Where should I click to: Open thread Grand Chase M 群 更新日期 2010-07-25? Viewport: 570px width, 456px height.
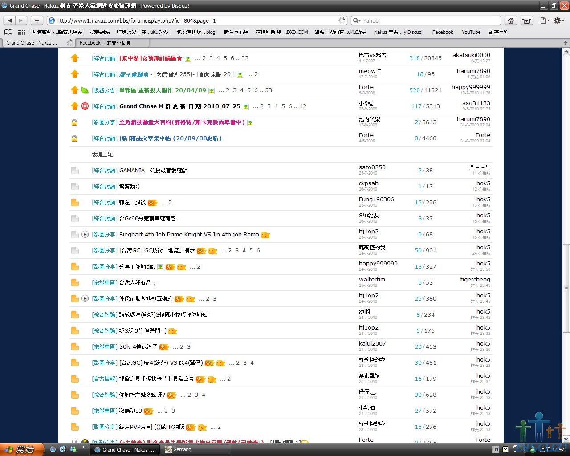coord(180,106)
